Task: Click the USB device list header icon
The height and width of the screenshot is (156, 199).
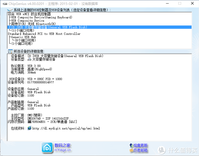Action: point(10,10)
